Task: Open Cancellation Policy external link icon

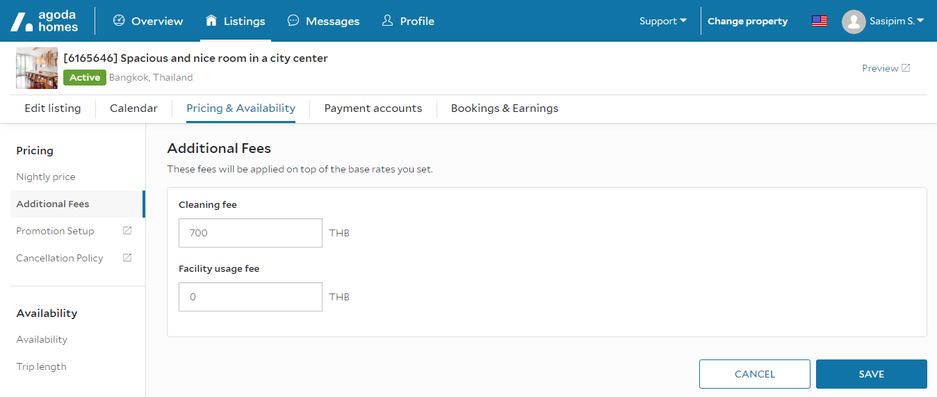Action: tap(127, 258)
